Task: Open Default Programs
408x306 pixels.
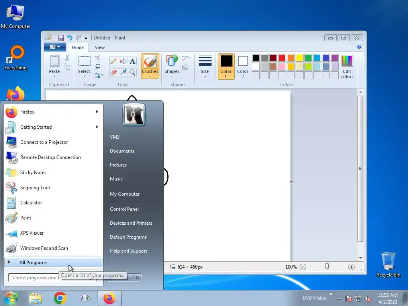Action: [x=128, y=237]
